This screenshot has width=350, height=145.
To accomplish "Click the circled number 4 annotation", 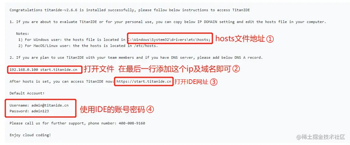I will click(150, 109).
